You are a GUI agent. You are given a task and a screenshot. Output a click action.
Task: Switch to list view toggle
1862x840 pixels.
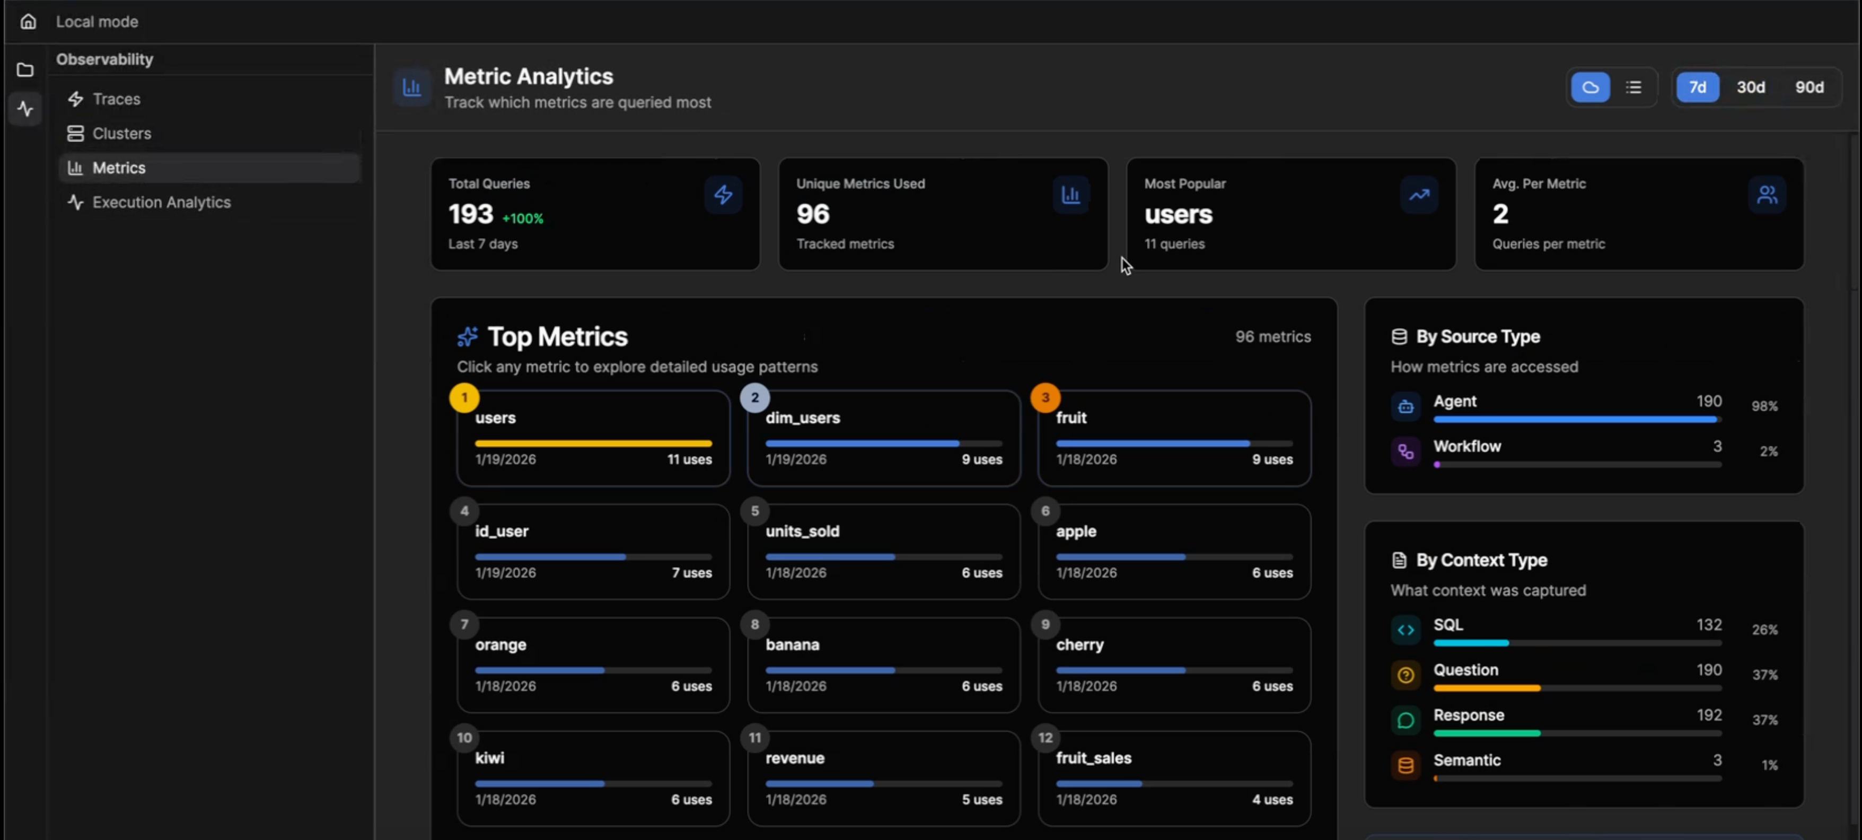1633,87
